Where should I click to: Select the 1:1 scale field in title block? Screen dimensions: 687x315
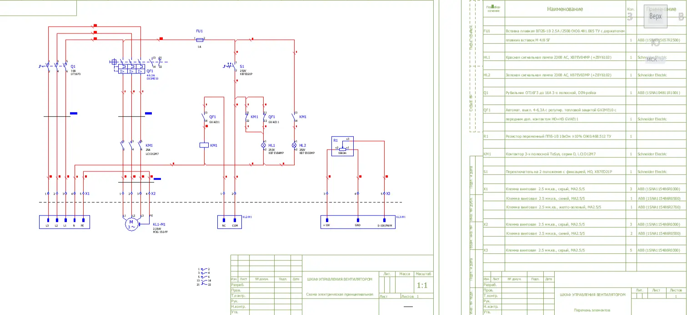click(422, 285)
